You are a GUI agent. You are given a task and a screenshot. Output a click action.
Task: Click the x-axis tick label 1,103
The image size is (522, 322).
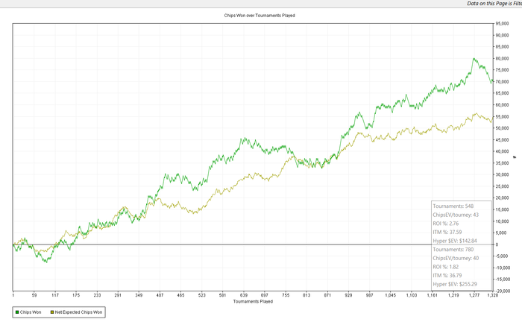(412, 295)
